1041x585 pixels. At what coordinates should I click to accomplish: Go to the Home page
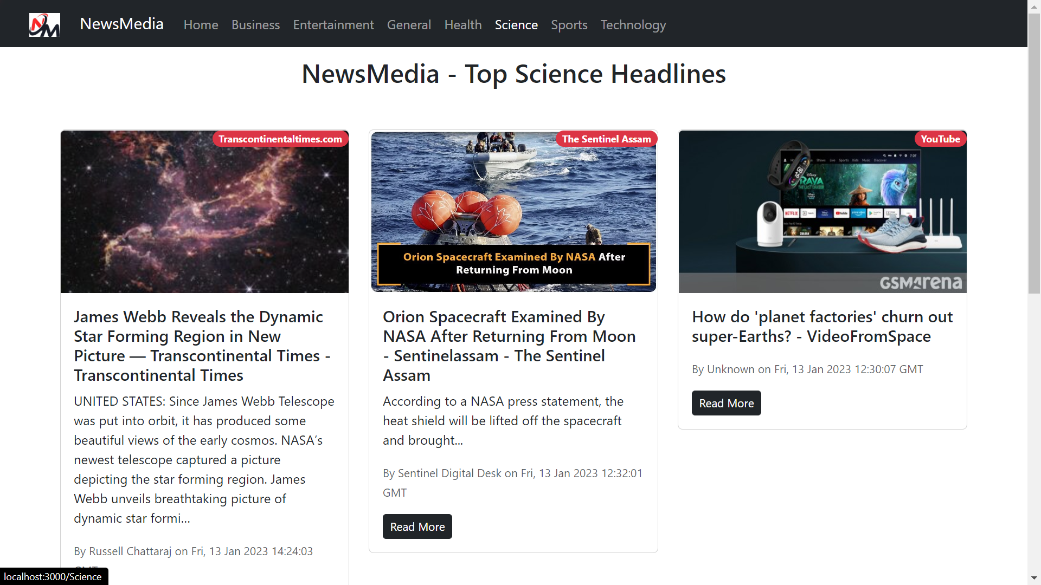[x=201, y=25]
